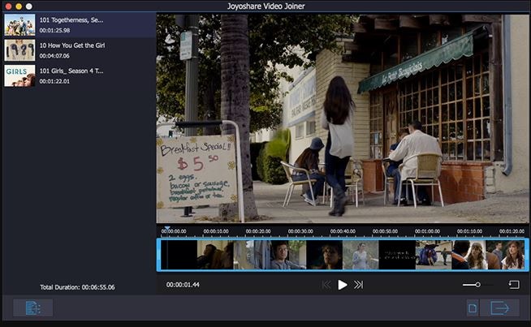The image size is (531, 327).
Task: Click the white zoom window button
Action: click(29, 6)
